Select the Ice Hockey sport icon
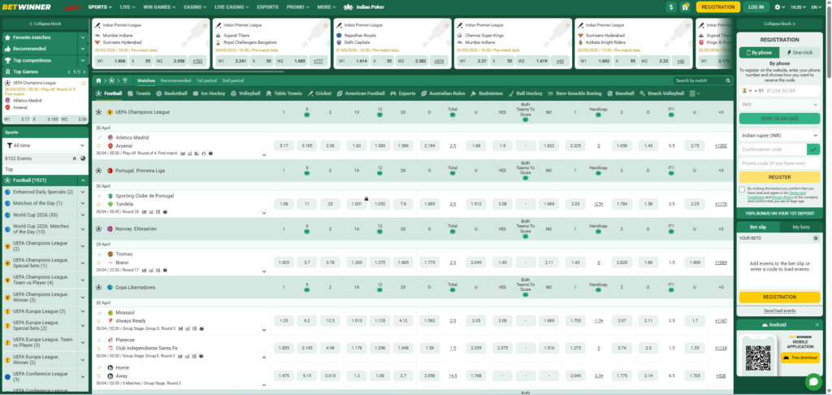 197,93
